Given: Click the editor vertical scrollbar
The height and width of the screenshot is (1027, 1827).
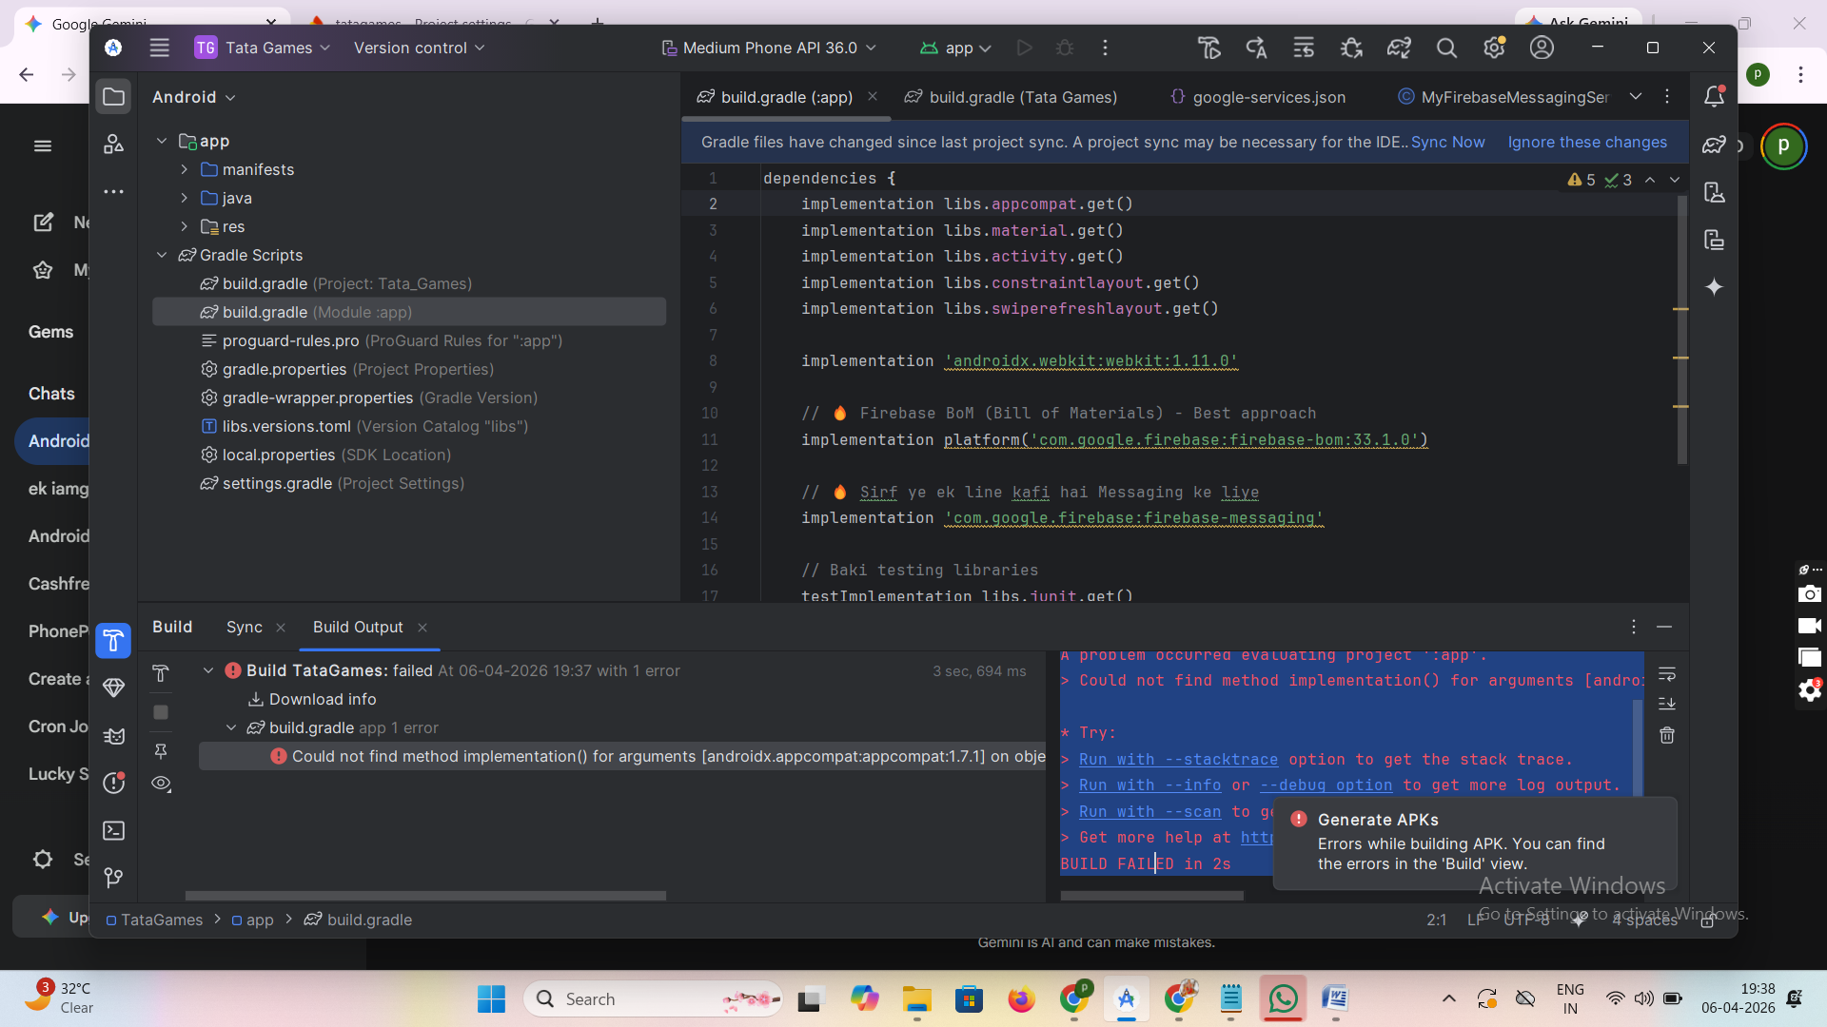Looking at the screenshot, I should (1681, 328).
